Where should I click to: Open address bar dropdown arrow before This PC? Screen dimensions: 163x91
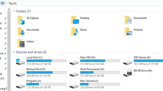pos(6,4)
